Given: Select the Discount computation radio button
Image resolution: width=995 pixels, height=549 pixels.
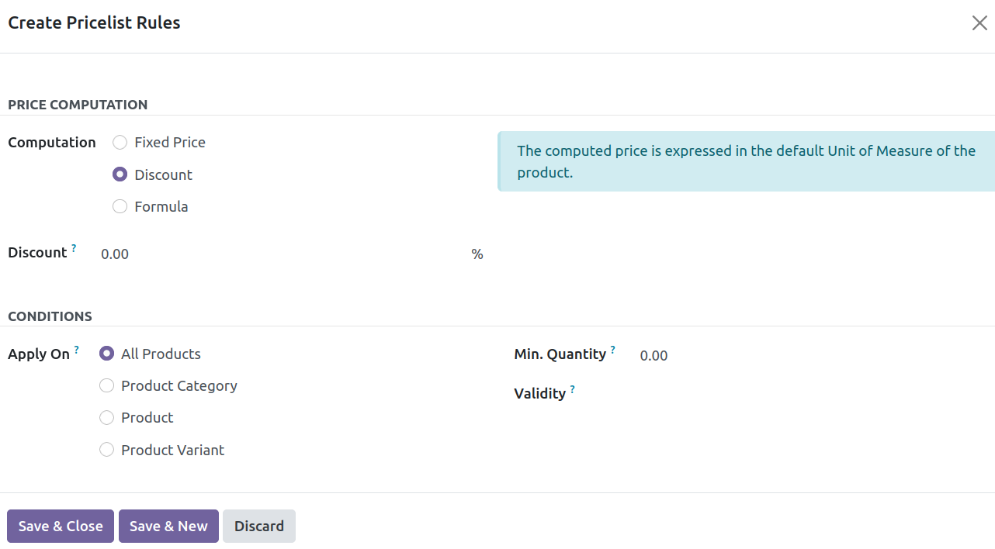Looking at the screenshot, I should coord(120,174).
